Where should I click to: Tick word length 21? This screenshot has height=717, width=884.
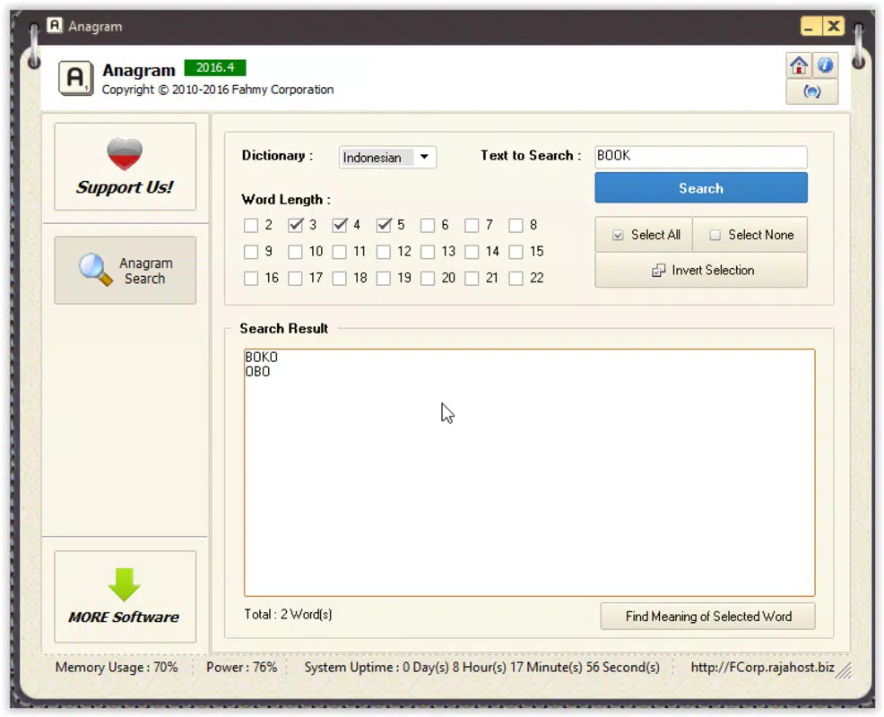click(472, 279)
